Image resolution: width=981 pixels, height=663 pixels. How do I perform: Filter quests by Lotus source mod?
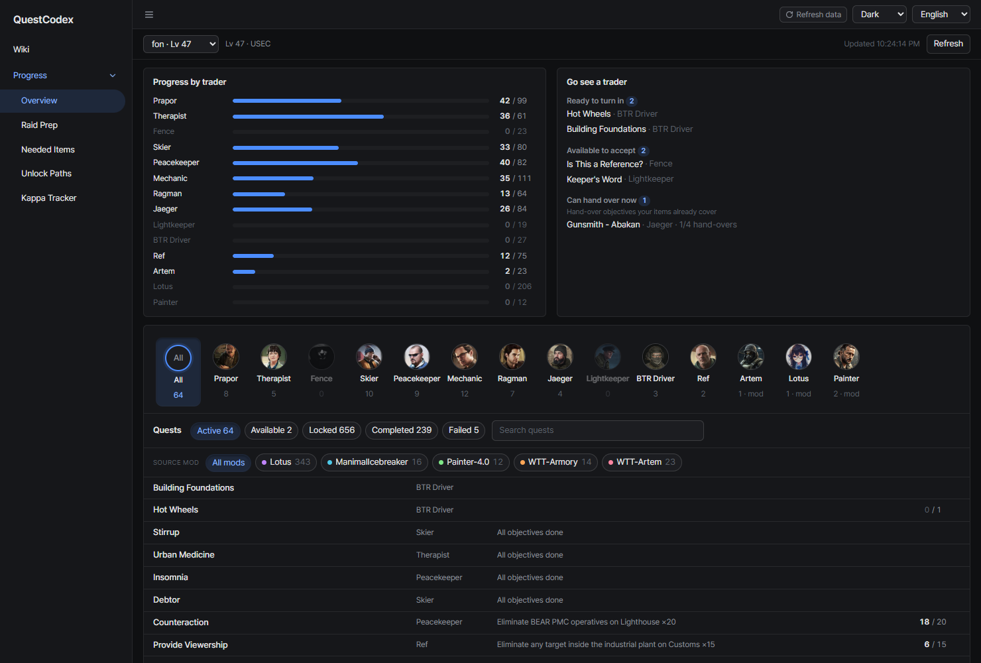tap(286, 462)
